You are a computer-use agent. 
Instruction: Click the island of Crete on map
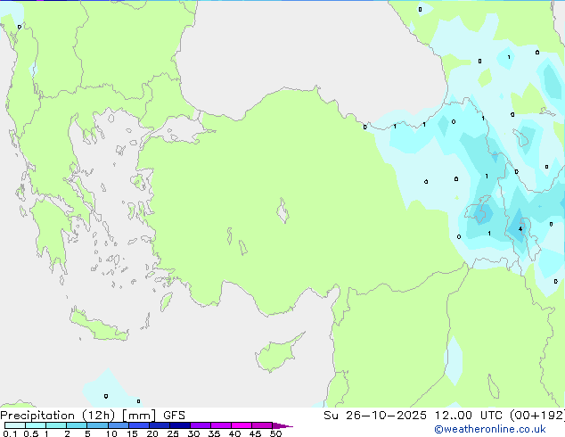(99, 326)
